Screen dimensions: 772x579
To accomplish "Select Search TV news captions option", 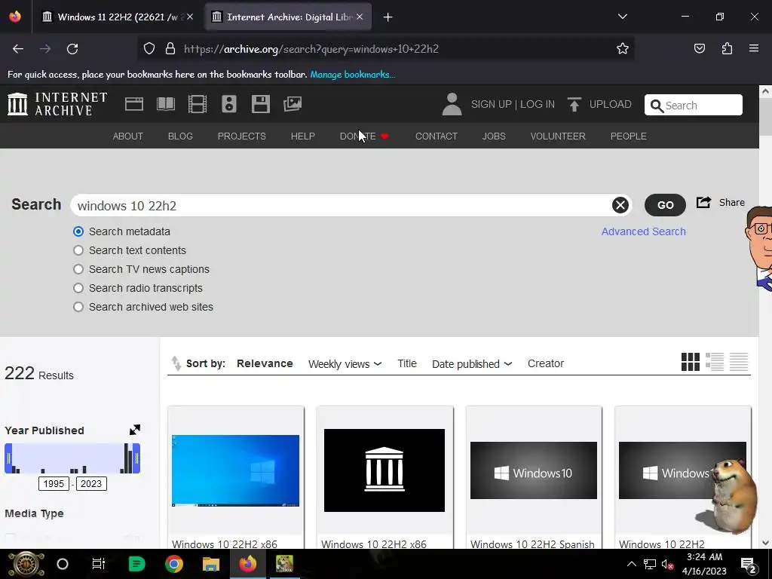I will click(78, 269).
